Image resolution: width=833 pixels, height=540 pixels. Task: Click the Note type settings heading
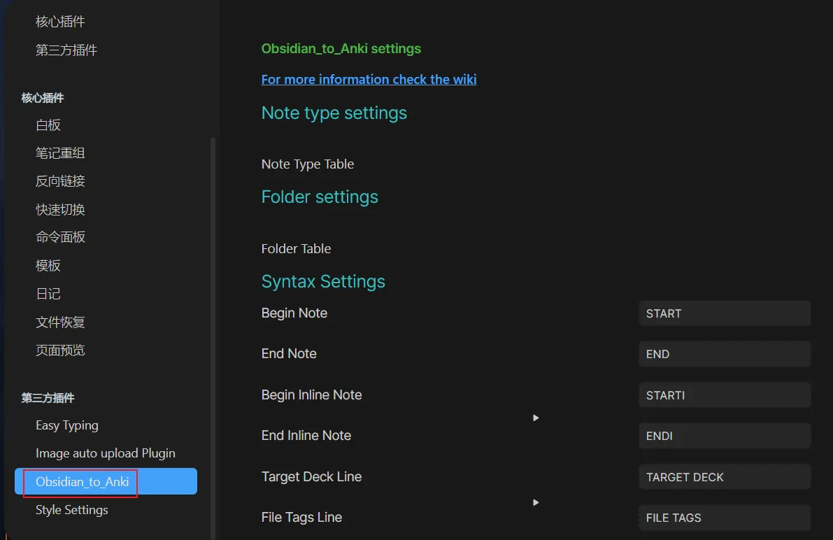(x=334, y=113)
